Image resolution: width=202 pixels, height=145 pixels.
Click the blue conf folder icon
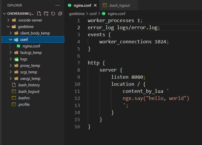(16, 40)
